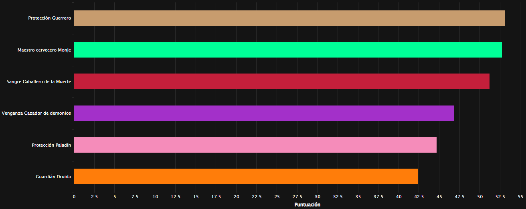Click the "Venganza Cazador de demonios" label

click(x=36, y=113)
